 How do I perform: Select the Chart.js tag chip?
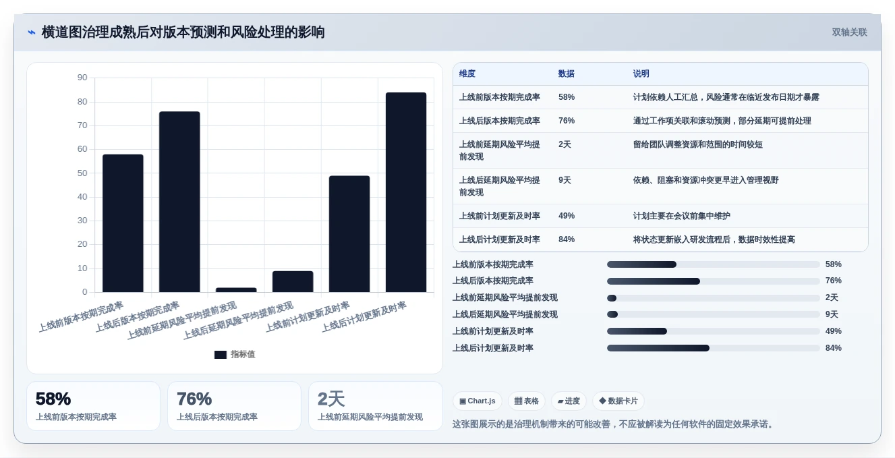478,401
